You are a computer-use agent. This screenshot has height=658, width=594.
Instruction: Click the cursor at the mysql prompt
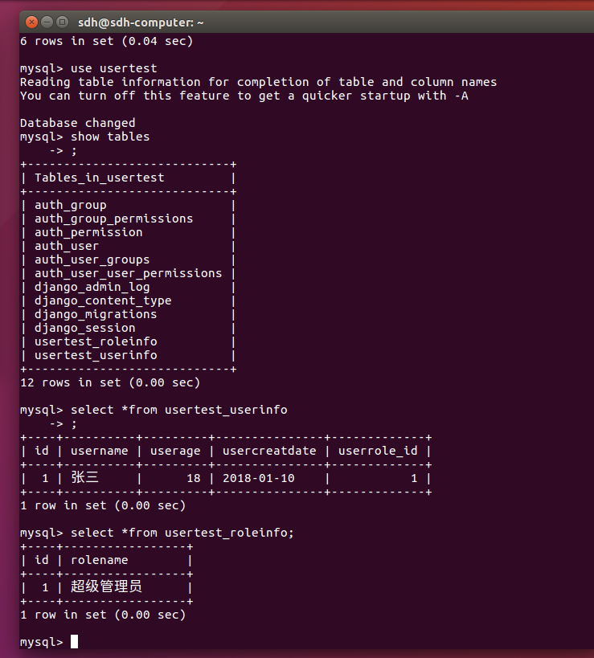(x=74, y=642)
